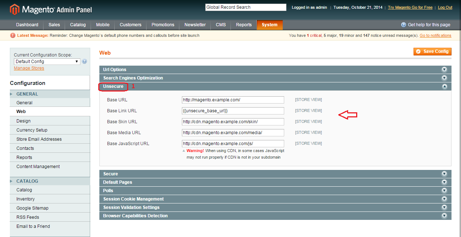Expand the Polls section
The width and height of the screenshot is (461, 237).
[x=275, y=191]
